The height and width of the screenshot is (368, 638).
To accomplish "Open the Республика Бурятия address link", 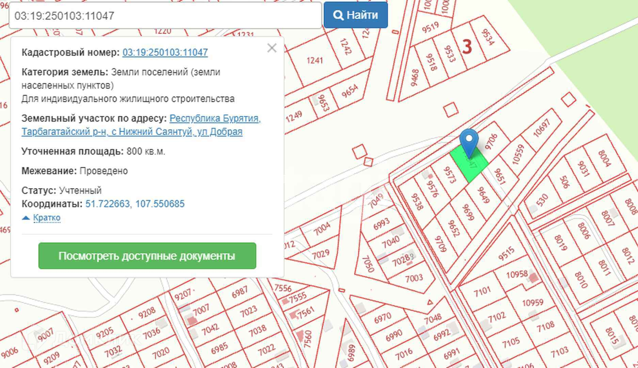I will (x=141, y=125).
